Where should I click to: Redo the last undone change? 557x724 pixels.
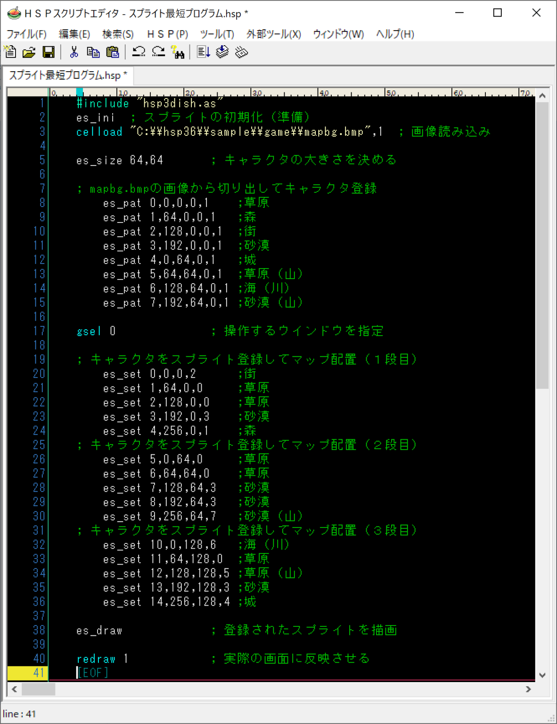(158, 52)
